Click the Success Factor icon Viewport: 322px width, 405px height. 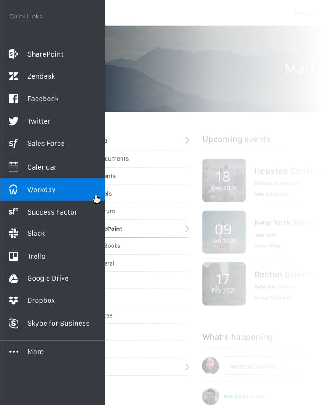coord(13,212)
